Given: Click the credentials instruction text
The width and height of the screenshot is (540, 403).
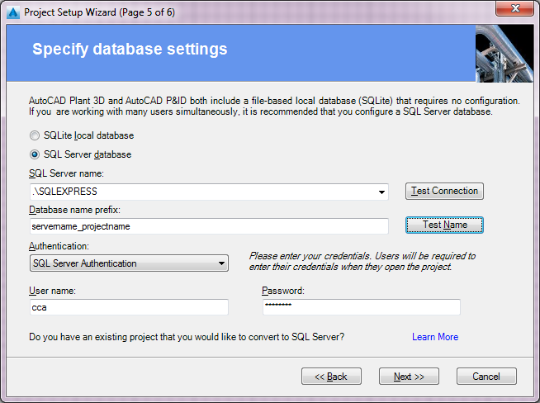Looking at the screenshot, I should 362,261.
